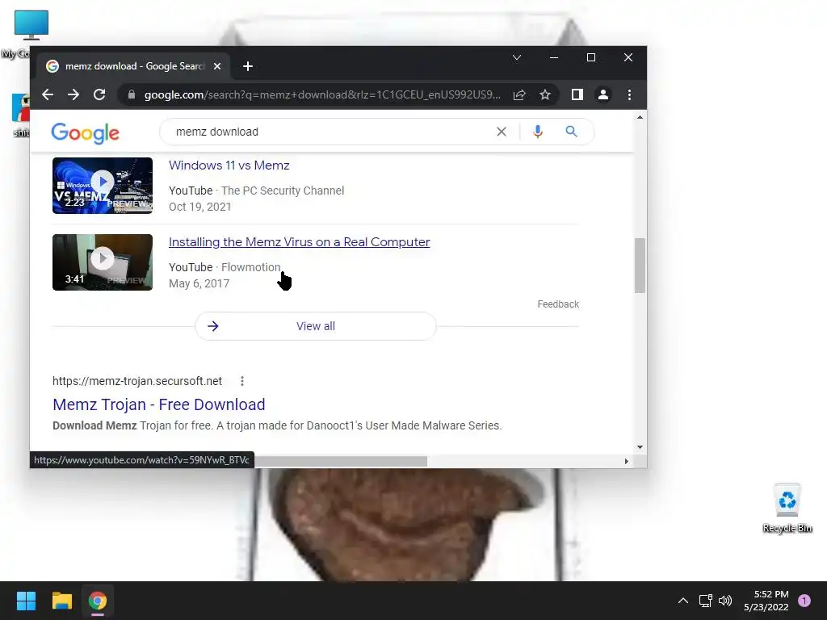The width and height of the screenshot is (827, 620).
Task: Click the scroll down arrow of the page
Action: pyautogui.click(x=640, y=447)
